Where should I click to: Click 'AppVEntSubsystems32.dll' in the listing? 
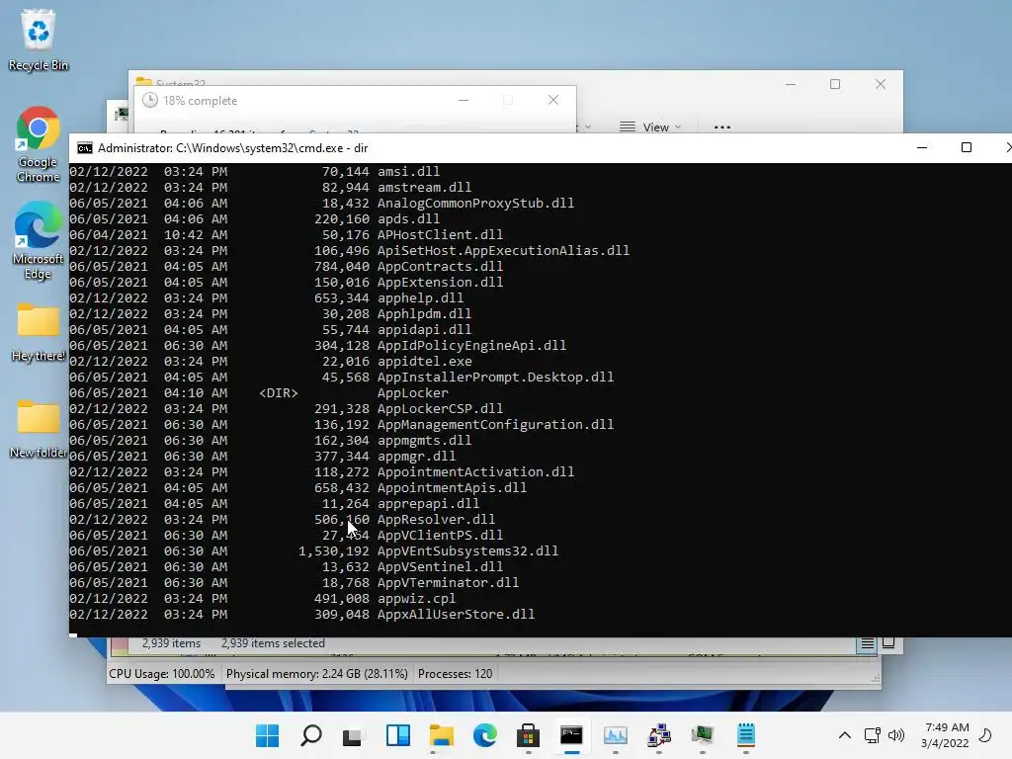(x=467, y=551)
